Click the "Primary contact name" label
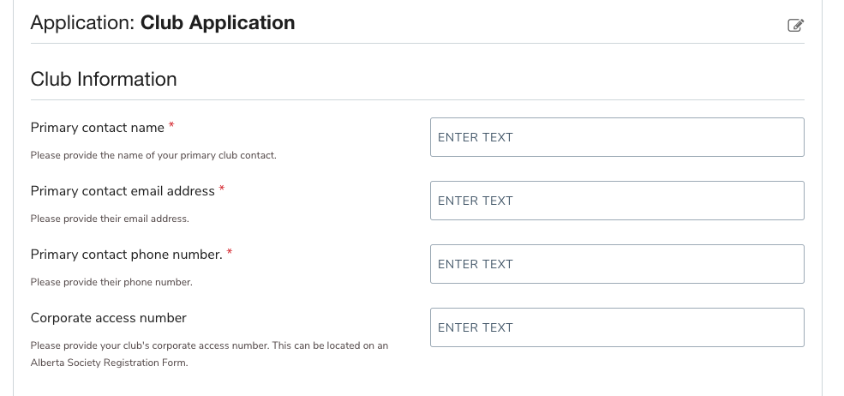The image size is (844, 396). (x=97, y=128)
